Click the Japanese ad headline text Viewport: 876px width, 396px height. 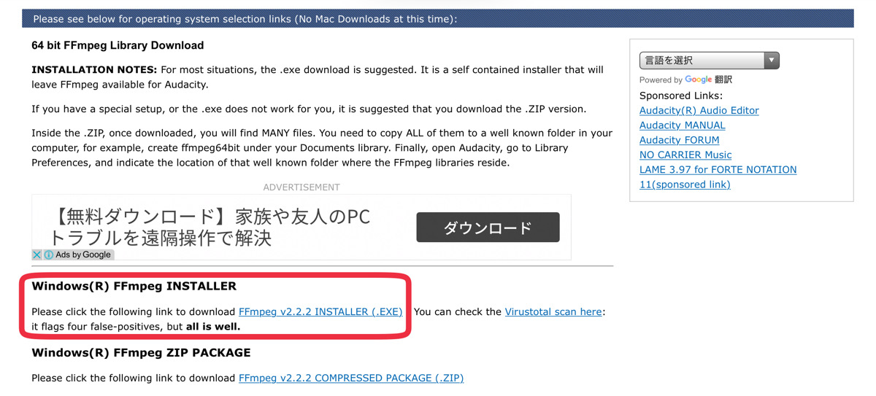[x=210, y=227]
